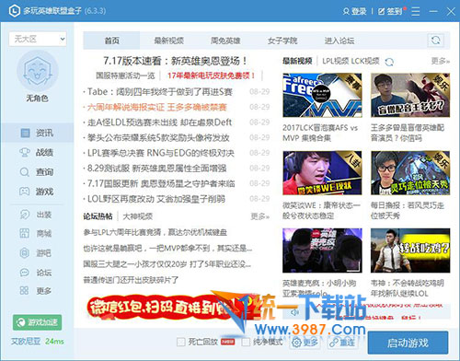Image resolution: width=460 pixels, height=361 pixels.
Task: Click the refresh icon beside LCK视频
Action: (389, 62)
